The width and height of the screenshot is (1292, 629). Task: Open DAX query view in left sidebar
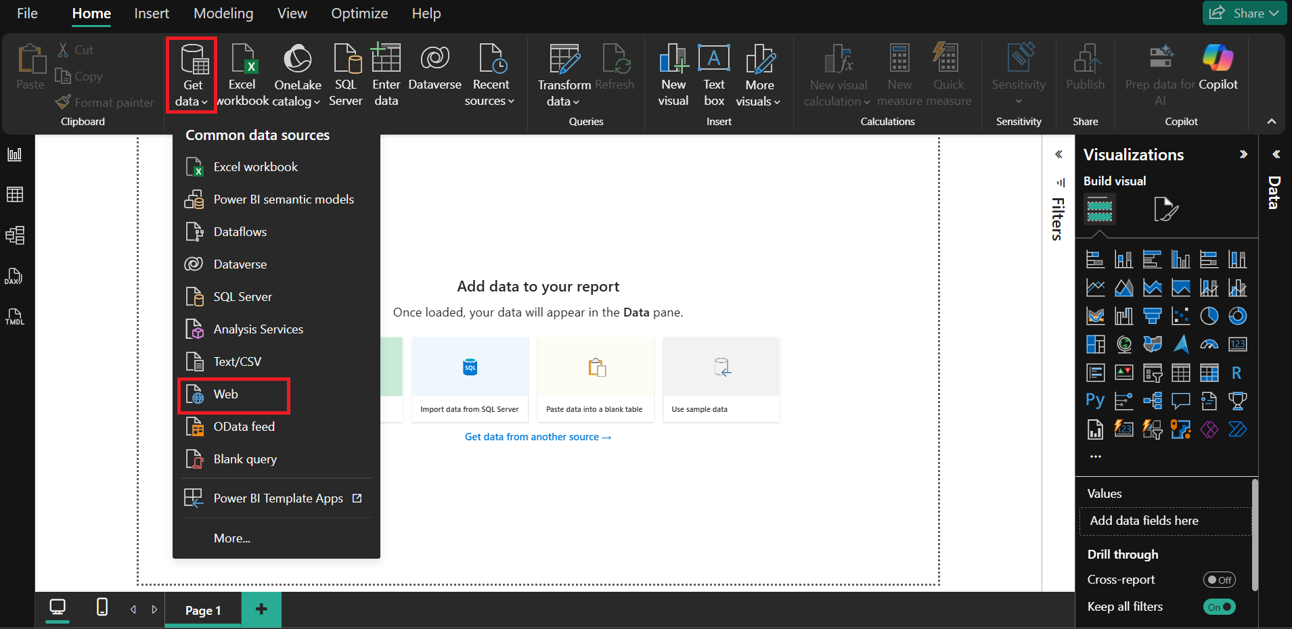click(x=14, y=276)
